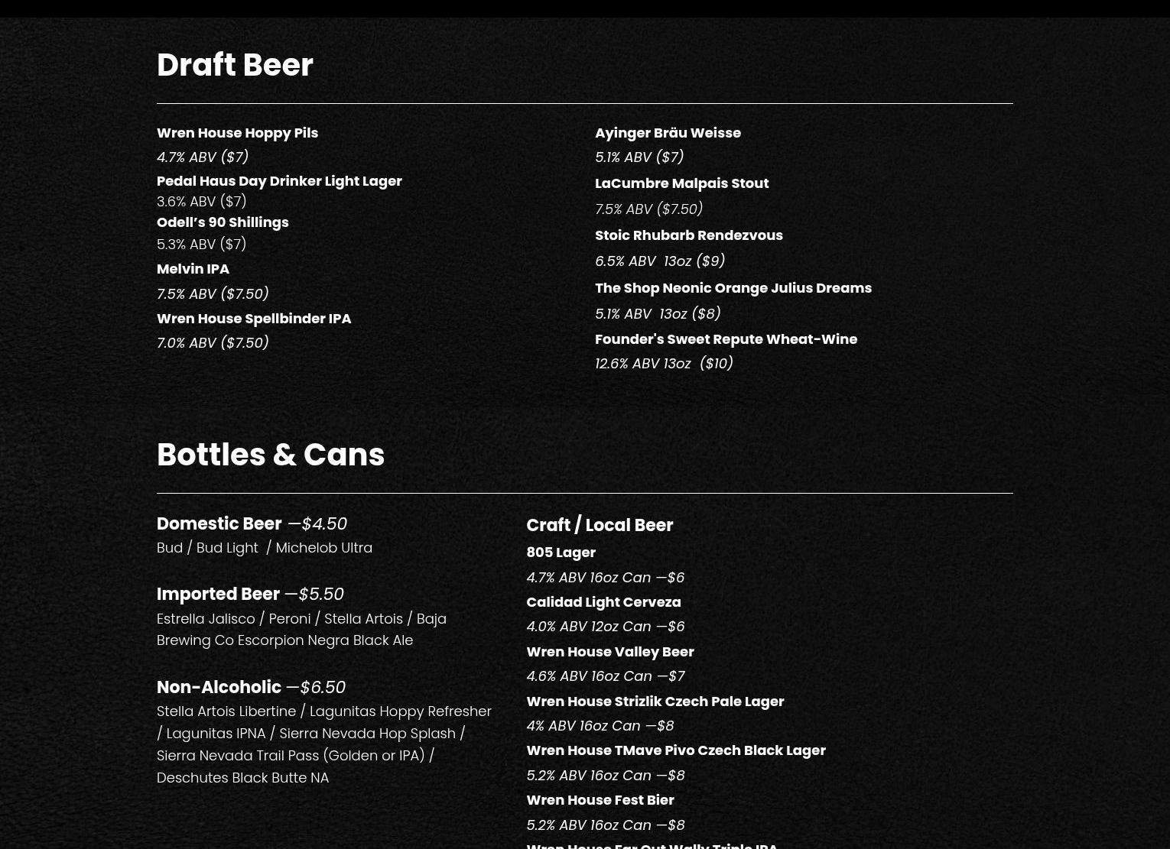Click Calidad Light Cerveza entry
Screen dimensions: 1170x849
pyautogui.click(x=603, y=602)
